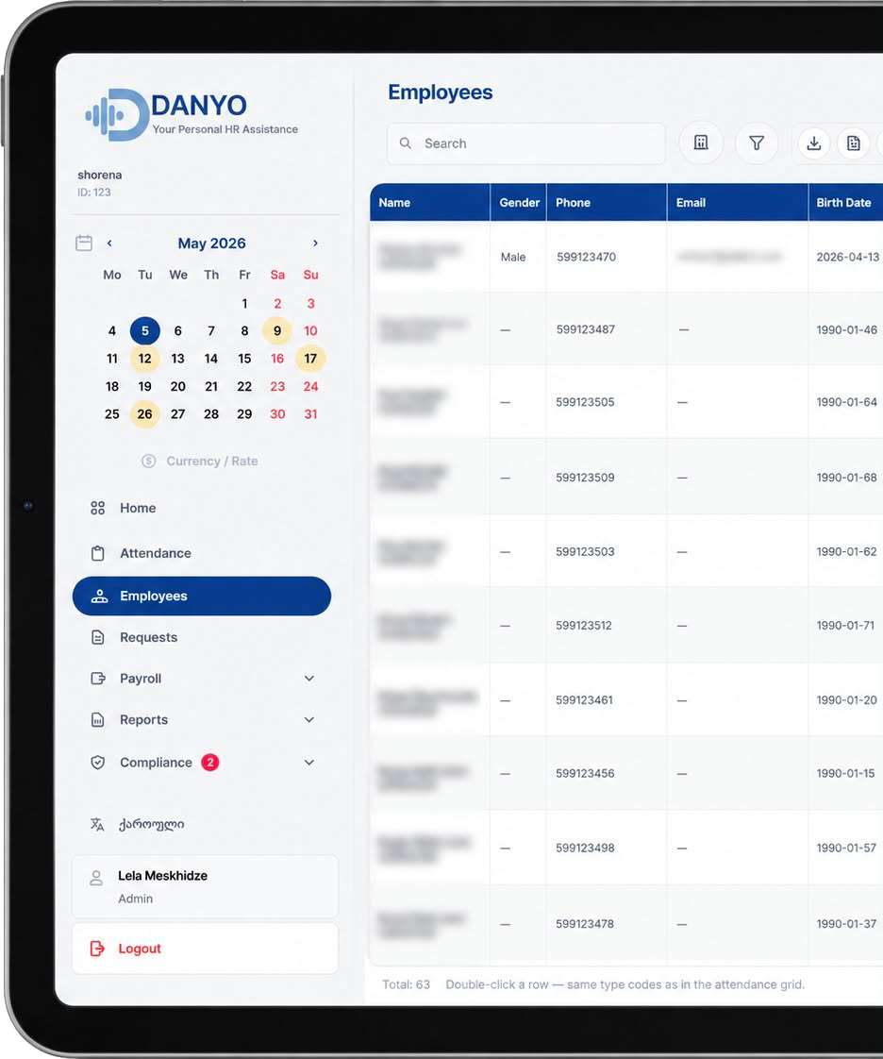Open the Compliance menu item
Image resolution: width=883 pixels, height=1059 pixels.
(201, 763)
